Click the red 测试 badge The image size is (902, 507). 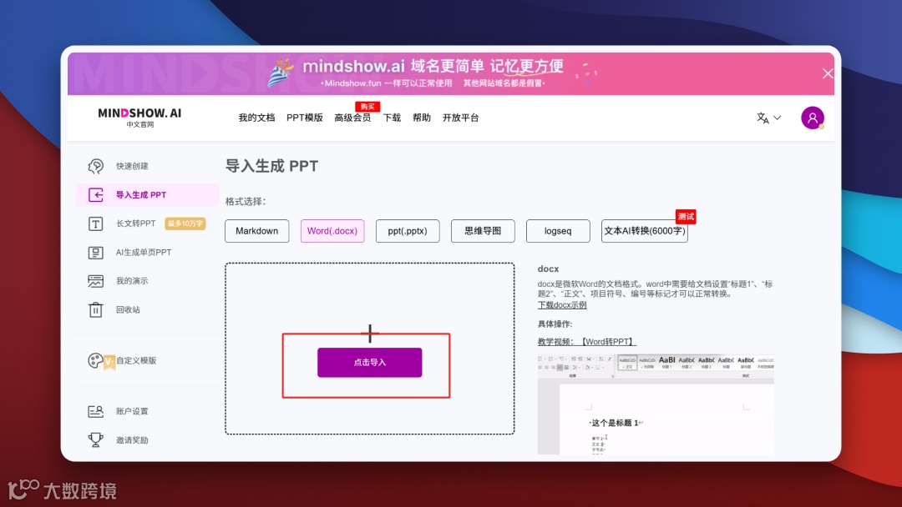(x=686, y=217)
